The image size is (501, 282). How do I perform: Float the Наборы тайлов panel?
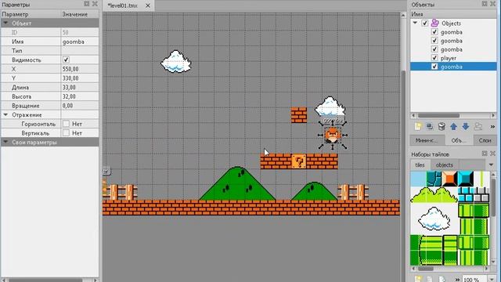pyautogui.click(x=485, y=154)
